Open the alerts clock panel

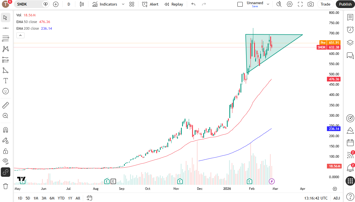[350, 30]
